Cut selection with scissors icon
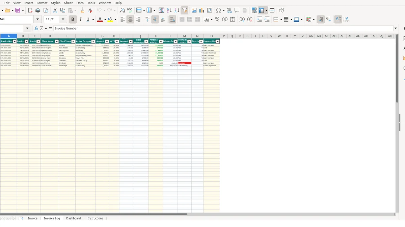 pyautogui.click(x=55, y=10)
